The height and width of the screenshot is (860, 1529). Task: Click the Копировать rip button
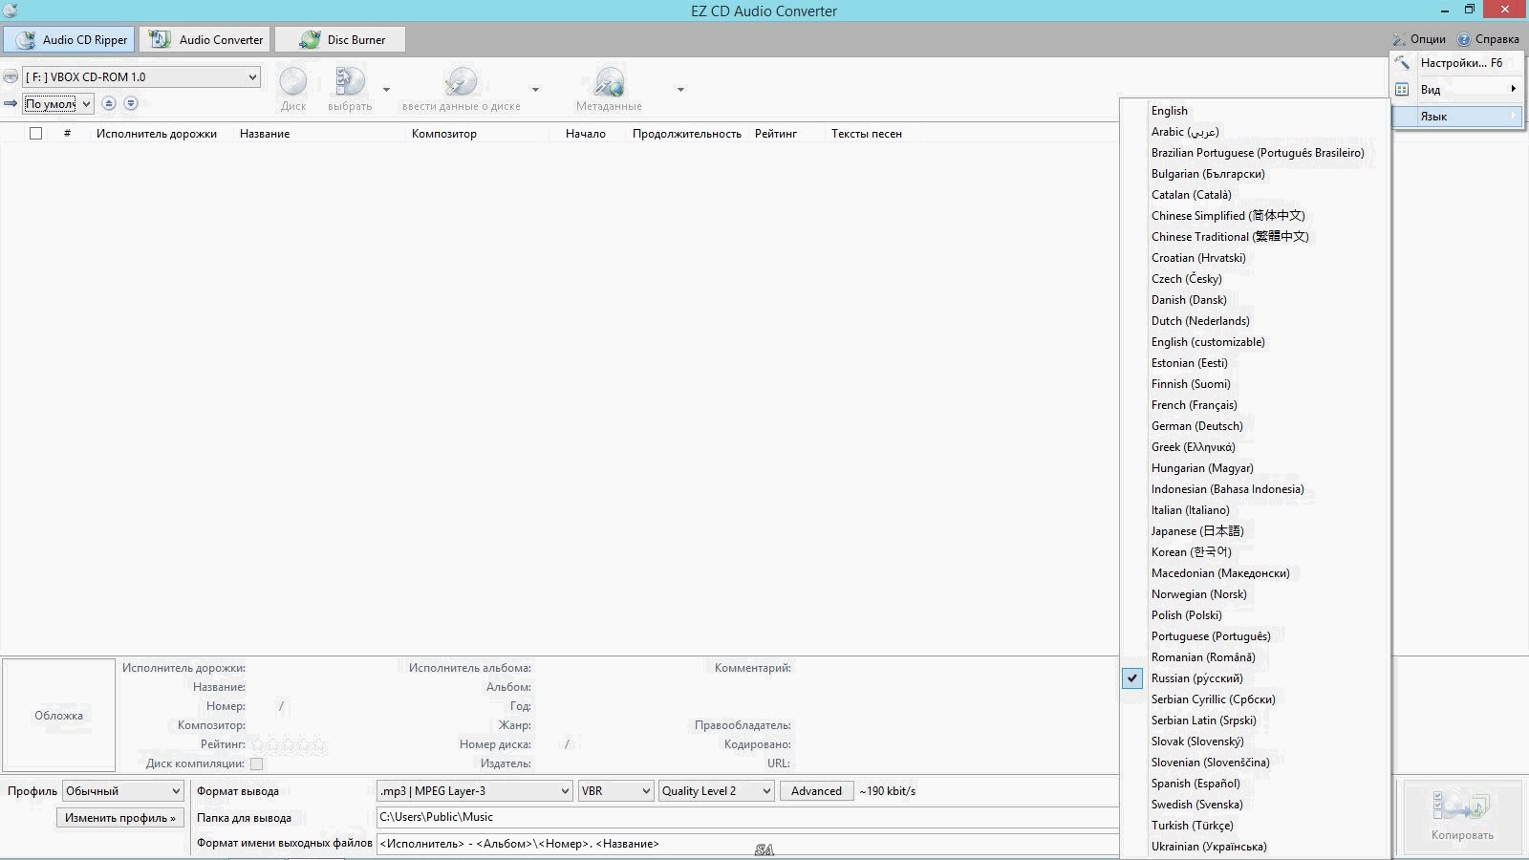1462,817
